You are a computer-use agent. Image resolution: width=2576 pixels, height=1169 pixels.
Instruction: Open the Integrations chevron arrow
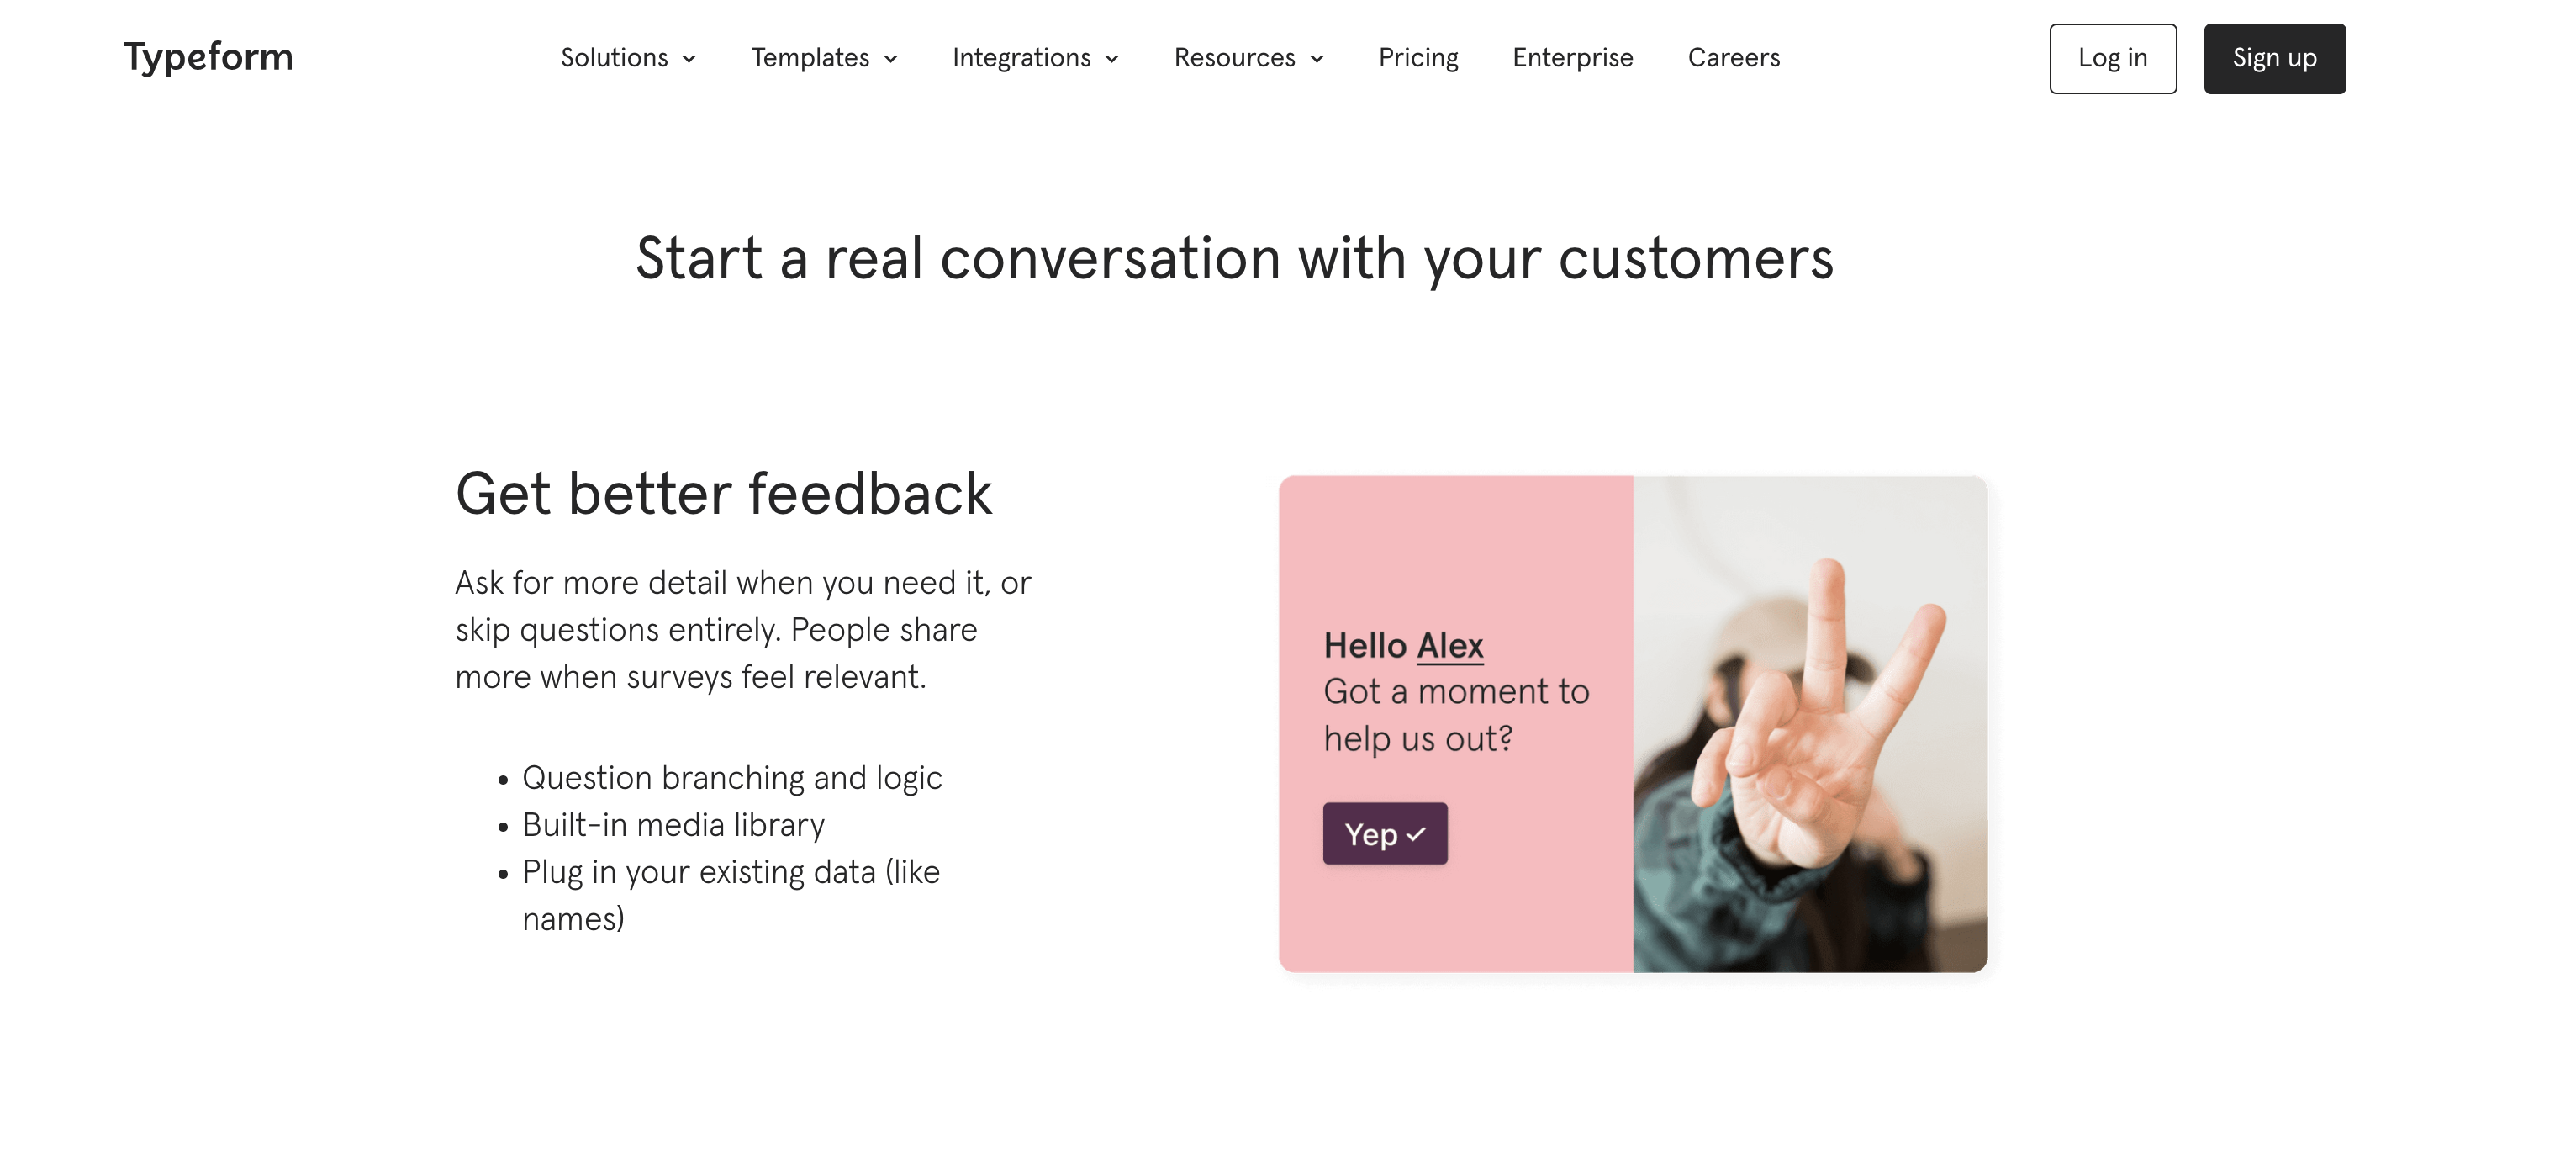pyautogui.click(x=1112, y=59)
